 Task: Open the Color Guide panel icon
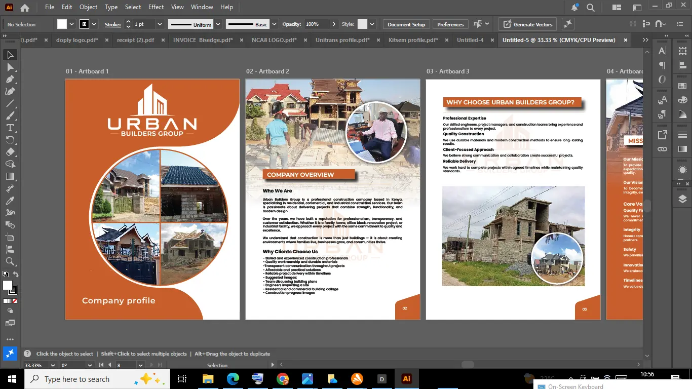point(682,114)
